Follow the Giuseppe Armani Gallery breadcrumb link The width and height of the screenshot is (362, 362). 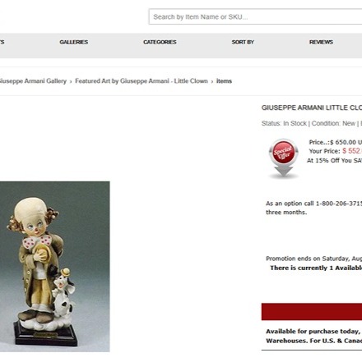(x=33, y=81)
